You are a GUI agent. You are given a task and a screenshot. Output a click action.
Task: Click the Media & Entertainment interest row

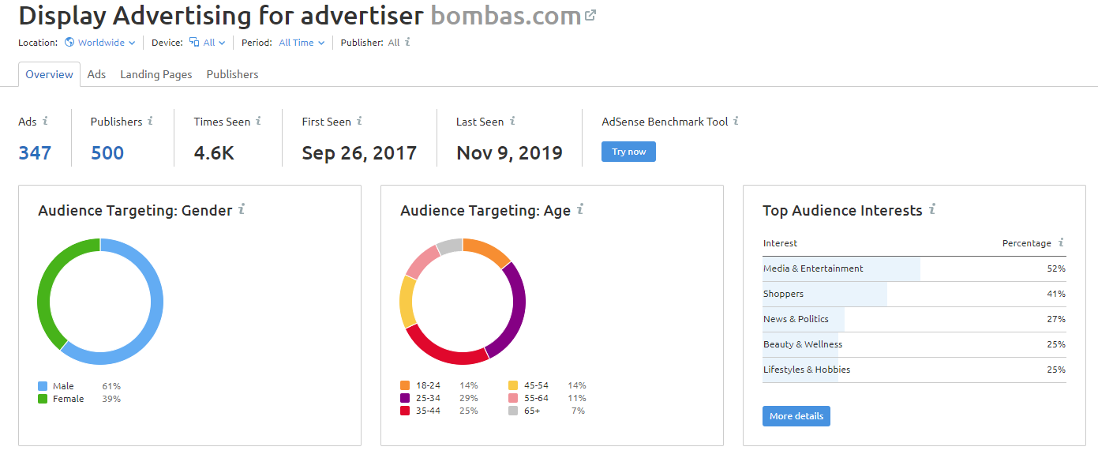[914, 268]
